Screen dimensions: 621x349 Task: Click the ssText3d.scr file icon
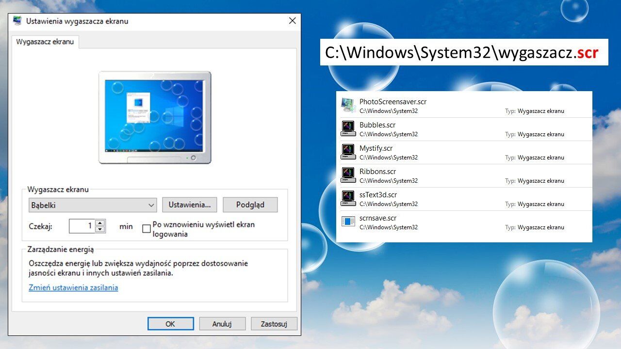click(x=348, y=199)
